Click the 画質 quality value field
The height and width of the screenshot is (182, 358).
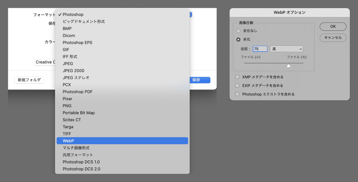coord(260,49)
